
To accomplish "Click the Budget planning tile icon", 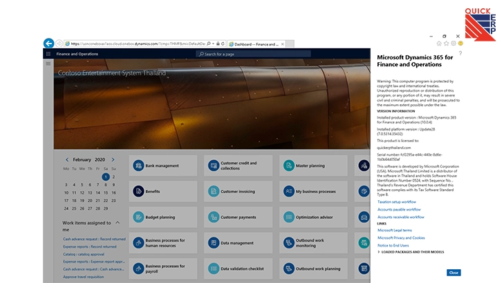I will [138, 217].
